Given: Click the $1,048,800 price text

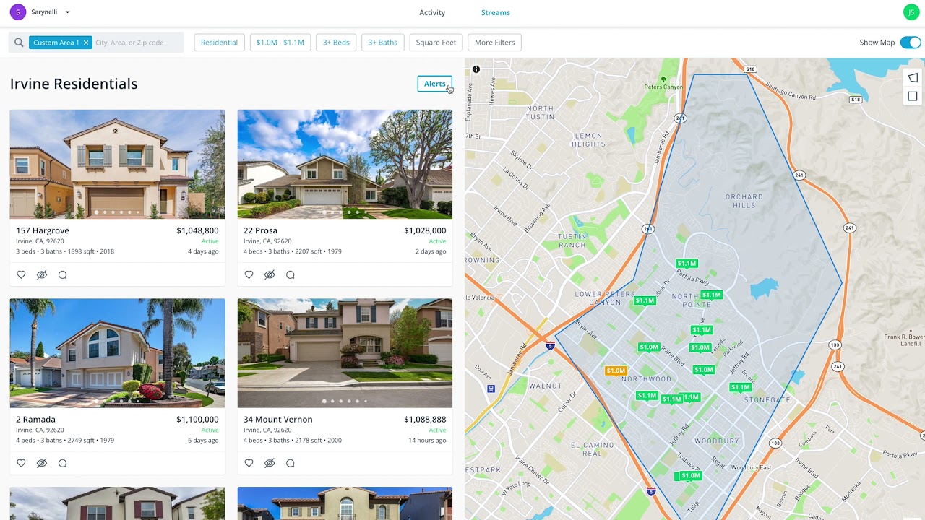Looking at the screenshot, I should click(197, 230).
